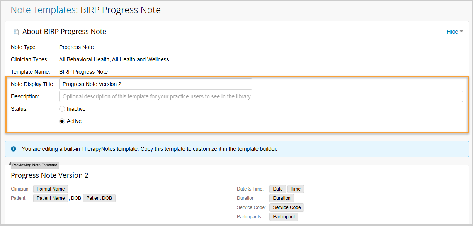Click the Patient DOB placeholder tag
Viewport: 473px width, 226px height.
99,198
